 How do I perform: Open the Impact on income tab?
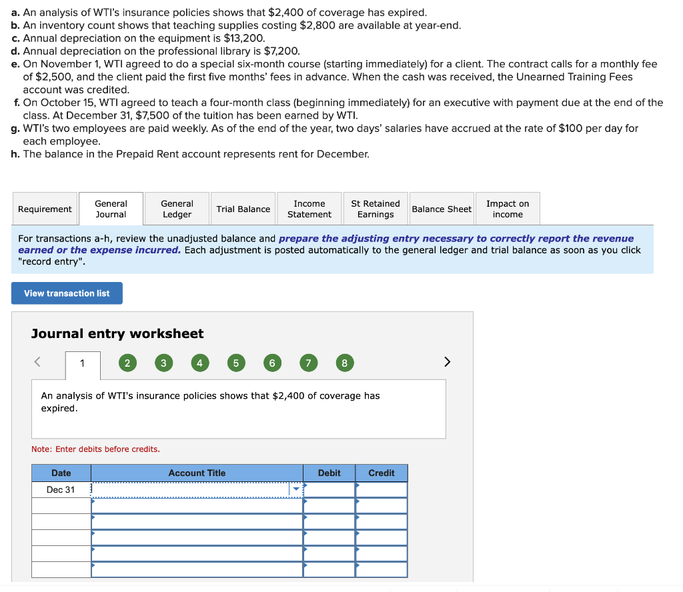pyautogui.click(x=508, y=209)
